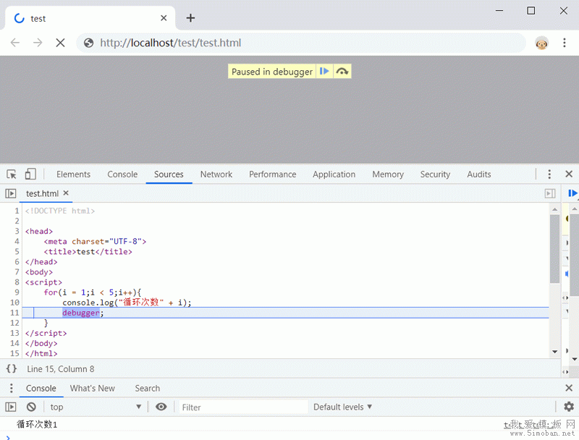Step over next function call in overlay
This screenshot has height=440, width=579.
point(342,71)
